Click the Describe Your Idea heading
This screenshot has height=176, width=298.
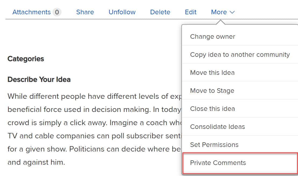point(39,80)
